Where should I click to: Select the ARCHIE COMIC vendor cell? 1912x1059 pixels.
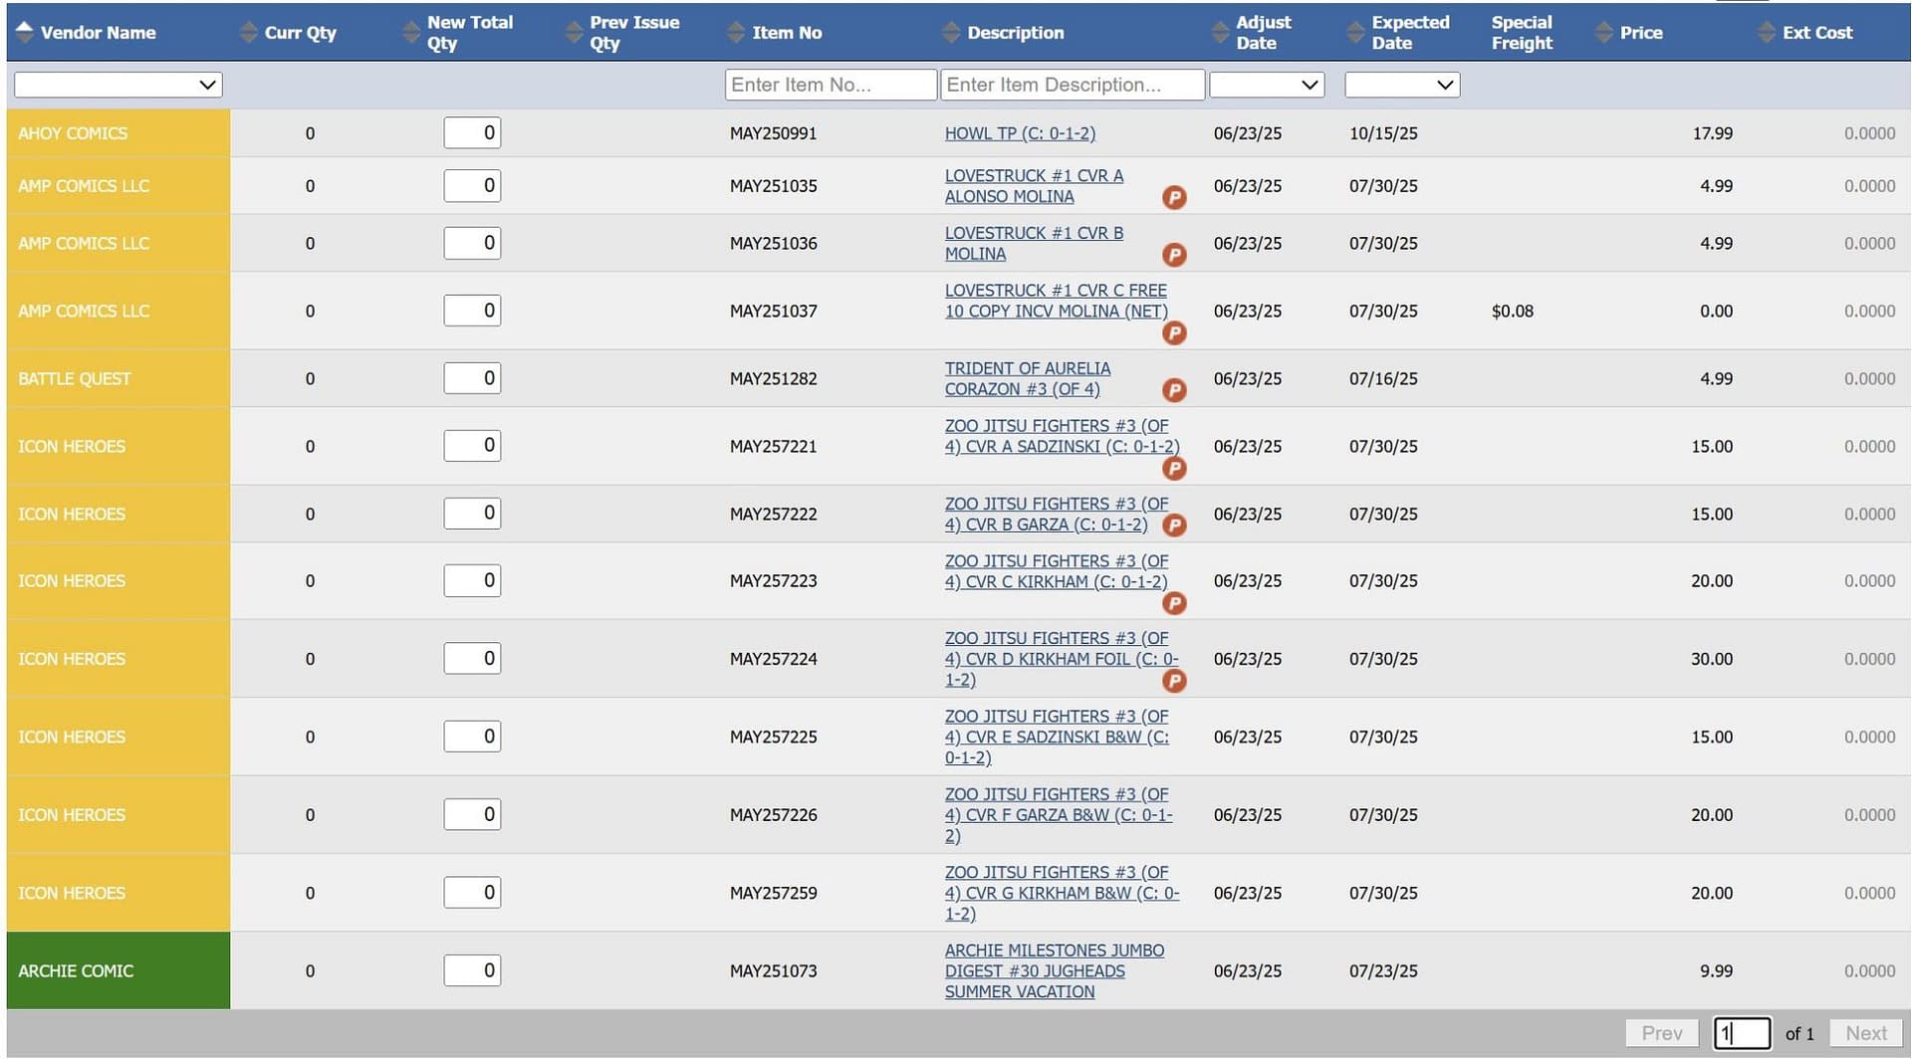pyautogui.click(x=118, y=970)
